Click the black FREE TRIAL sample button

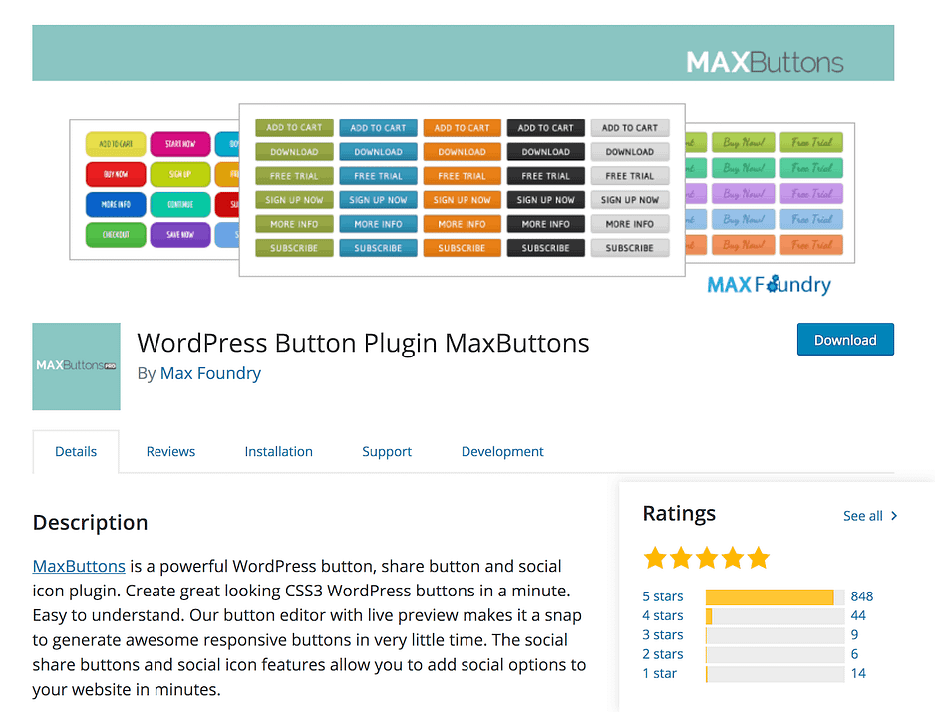click(545, 176)
